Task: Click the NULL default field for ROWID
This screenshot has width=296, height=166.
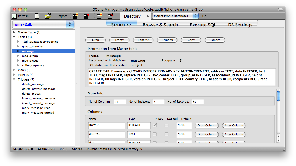Action: [184, 125]
